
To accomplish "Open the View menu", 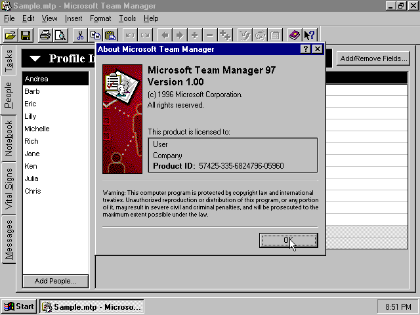I will point(50,18).
